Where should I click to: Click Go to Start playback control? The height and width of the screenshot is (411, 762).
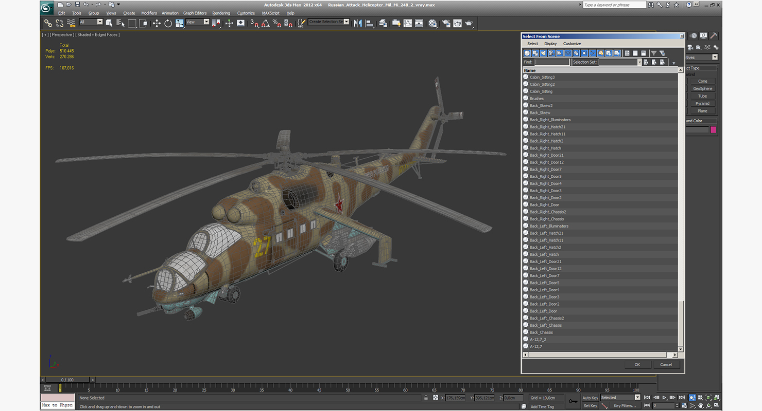click(x=647, y=398)
